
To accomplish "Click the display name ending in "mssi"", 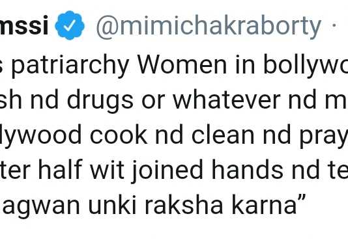I will point(24,26).
